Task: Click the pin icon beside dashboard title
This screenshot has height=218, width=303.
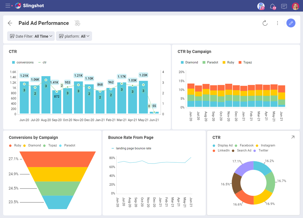Action: point(78,23)
